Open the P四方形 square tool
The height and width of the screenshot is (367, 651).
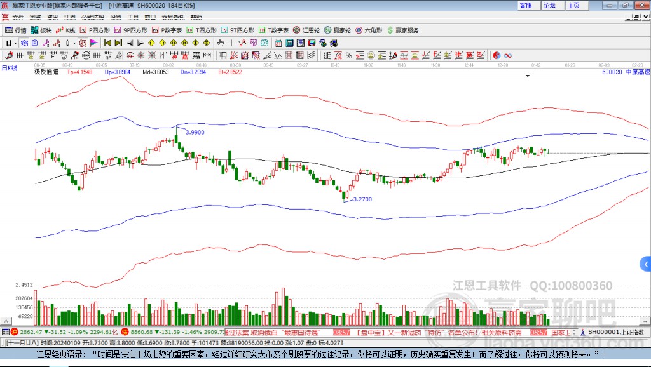tap(95, 30)
